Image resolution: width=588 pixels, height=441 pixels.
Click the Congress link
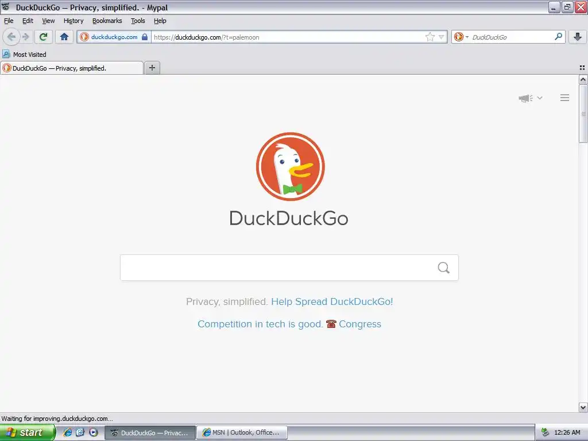360,324
